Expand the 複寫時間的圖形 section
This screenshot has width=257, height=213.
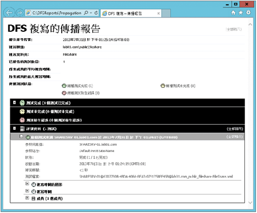click(x=27, y=183)
